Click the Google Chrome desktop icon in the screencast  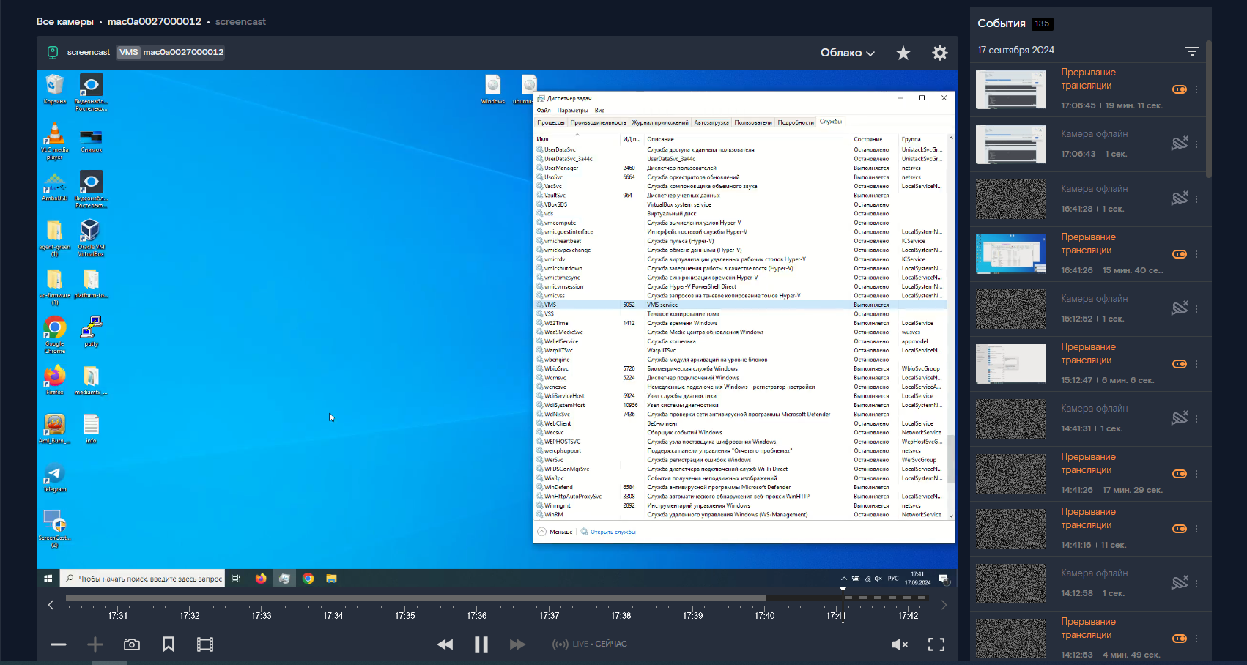tap(55, 335)
